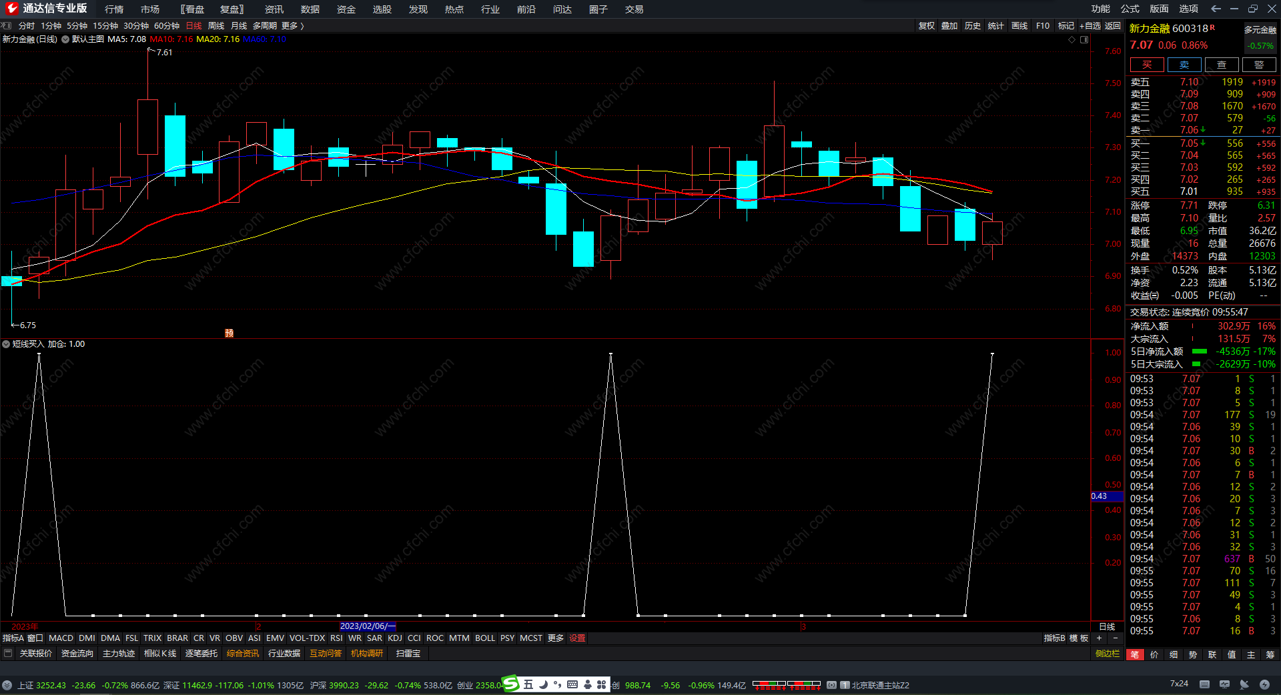Click the 警 alert button
This screenshot has height=695, width=1281.
pyautogui.click(x=1259, y=65)
